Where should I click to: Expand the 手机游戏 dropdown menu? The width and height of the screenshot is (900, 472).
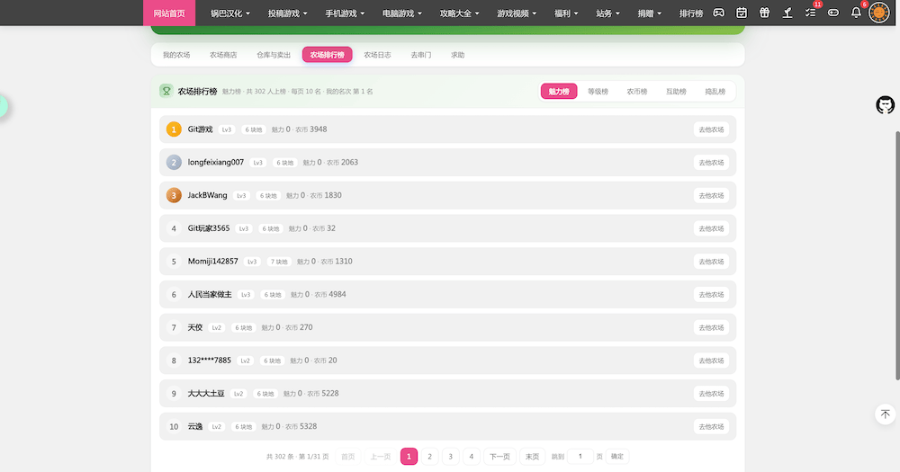345,13
